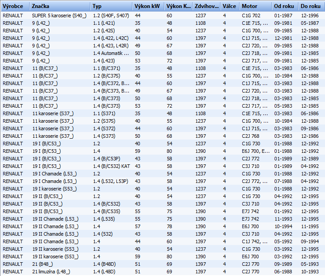Click type cell 1.1 (S371)
Screen dimensions: 325x276
pos(104,113)
